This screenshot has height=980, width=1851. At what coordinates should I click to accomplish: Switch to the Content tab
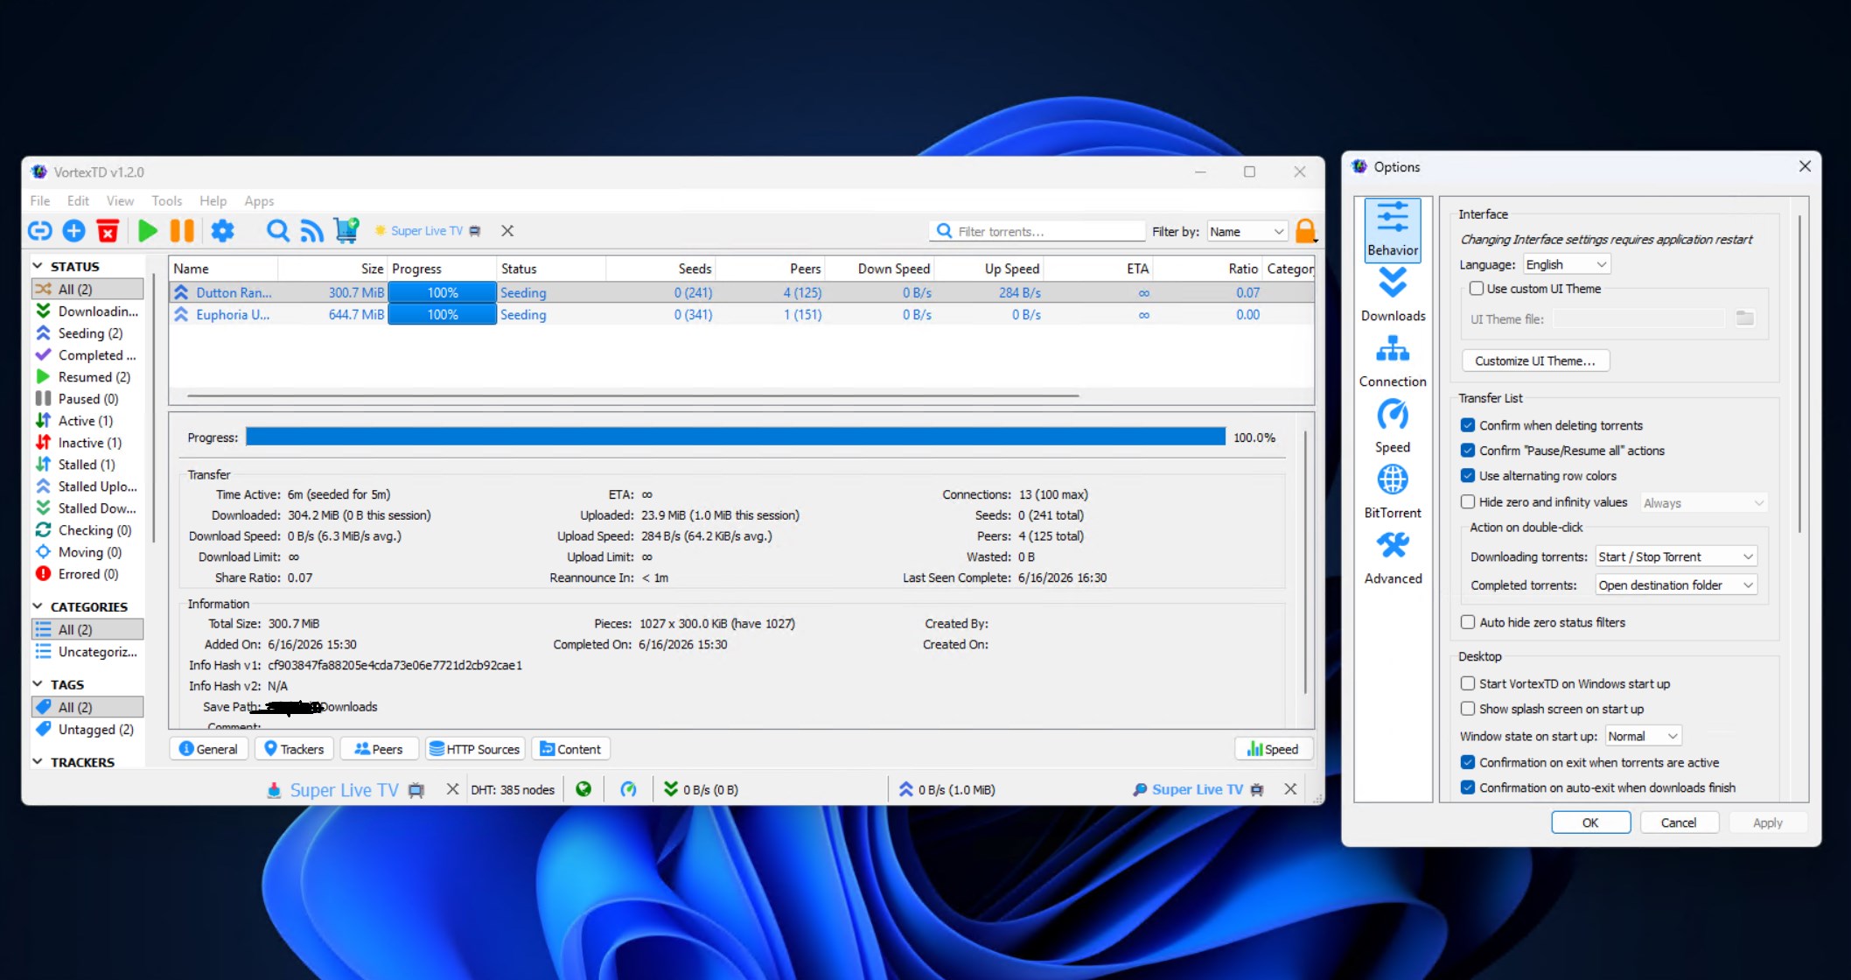570,749
